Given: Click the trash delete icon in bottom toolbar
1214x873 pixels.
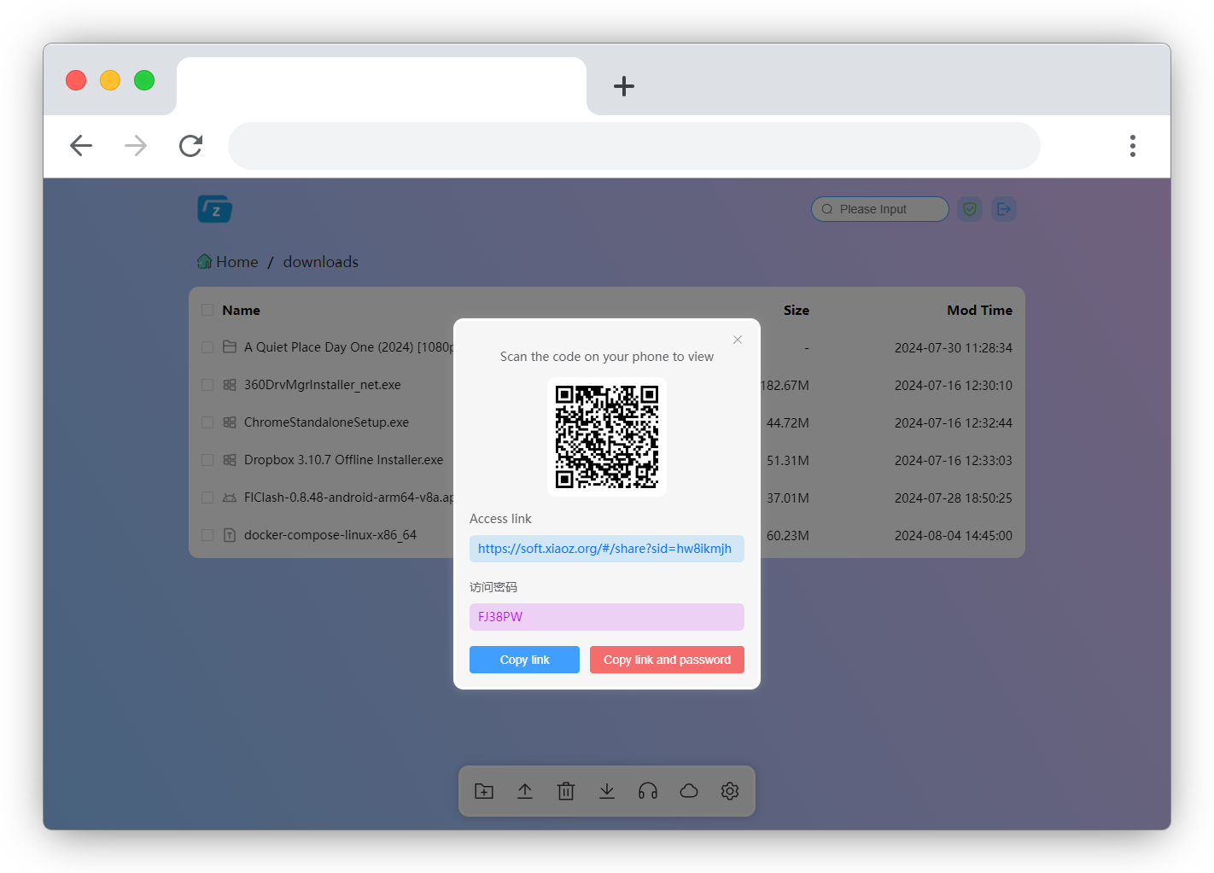Looking at the screenshot, I should [566, 791].
